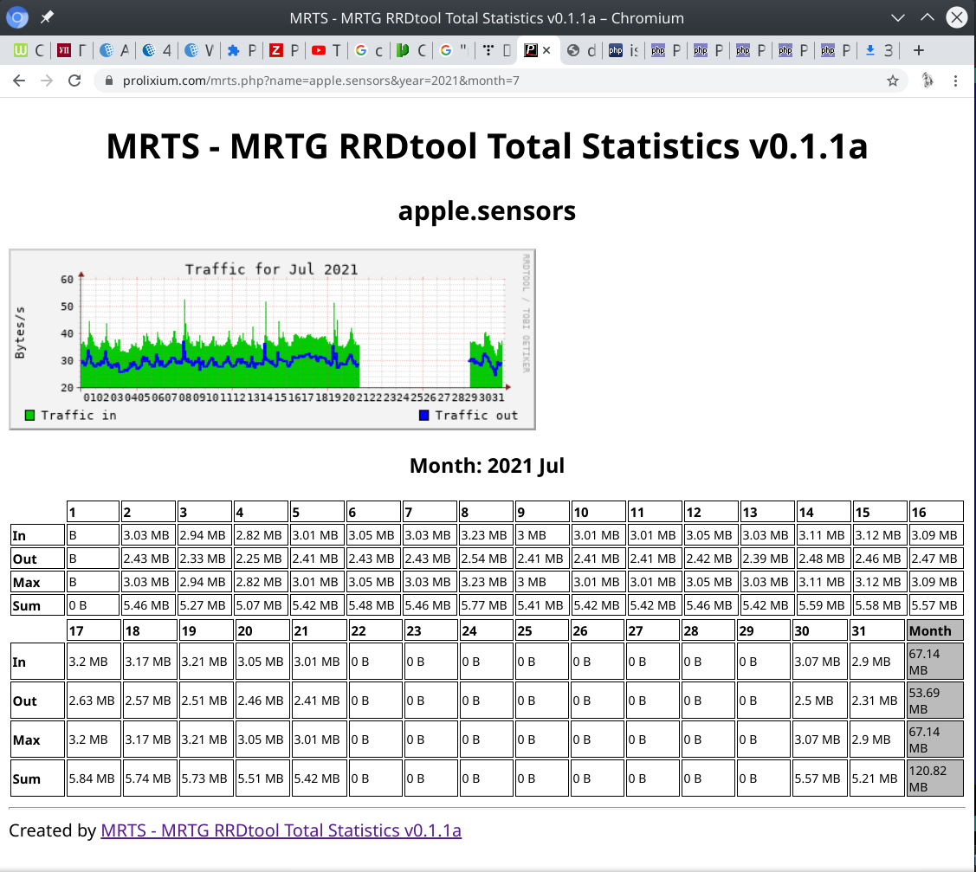Go forward in browser history
The height and width of the screenshot is (872, 976).
[47, 81]
